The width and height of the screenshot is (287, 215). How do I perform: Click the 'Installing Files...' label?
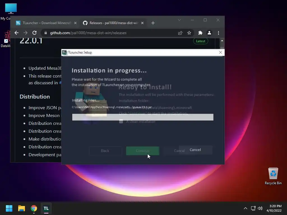pyautogui.click(x=85, y=100)
